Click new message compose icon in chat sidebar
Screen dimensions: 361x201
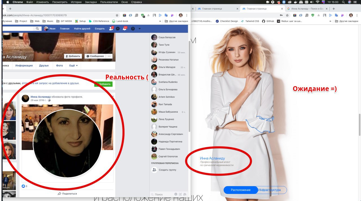(x=180, y=194)
